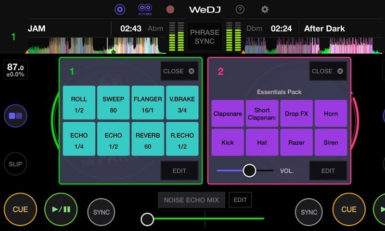Trigger the Siren sample pad
This screenshot has width=385, height=231.
(x=331, y=142)
